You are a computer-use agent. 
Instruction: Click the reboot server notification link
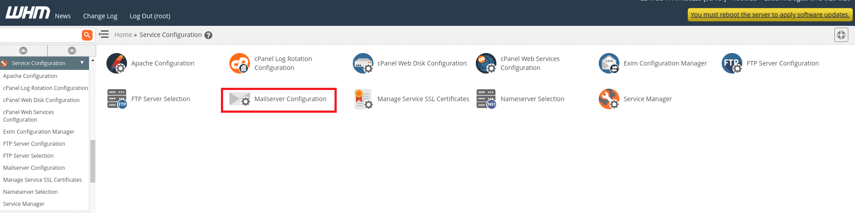coord(770,15)
